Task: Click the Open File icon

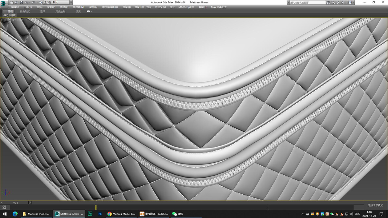Action: (x=16, y=2)
